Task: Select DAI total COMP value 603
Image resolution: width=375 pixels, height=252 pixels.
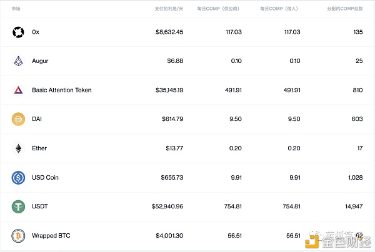Action: (x=357, y=119)
